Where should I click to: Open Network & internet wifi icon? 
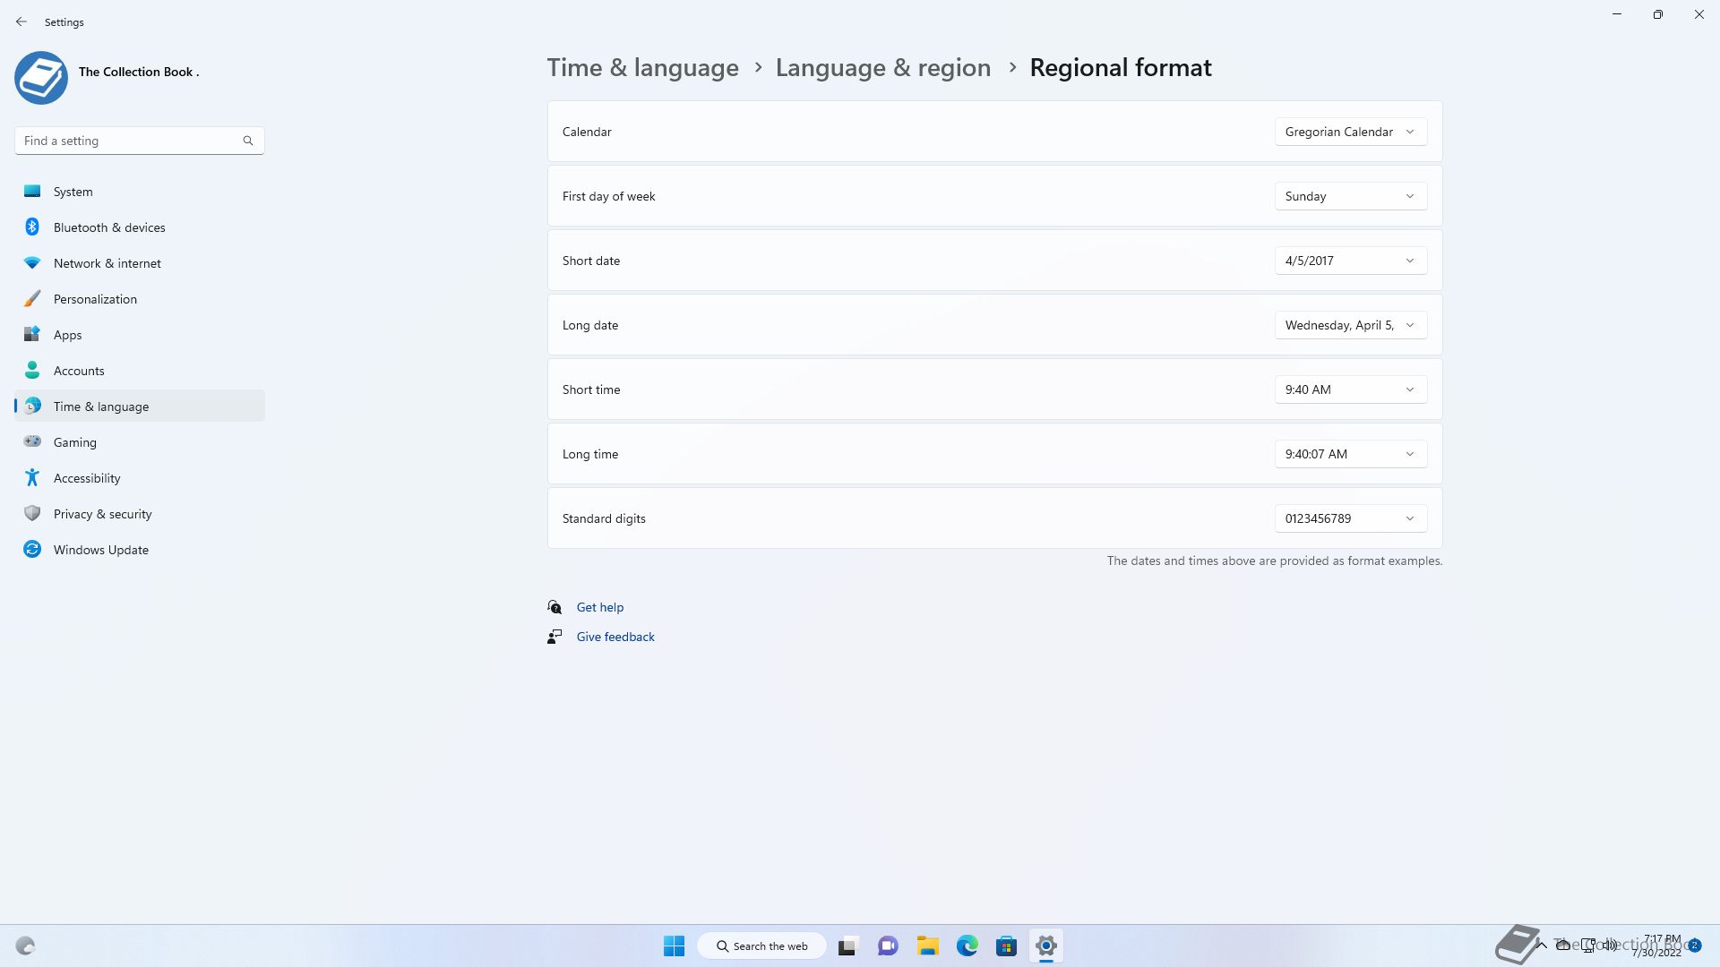[x=32, y=263]
